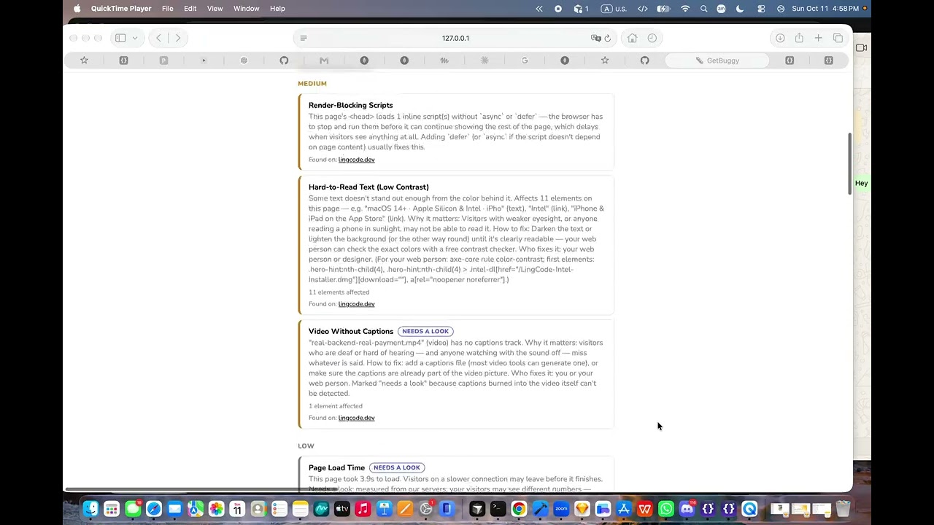Open the View menu

click(215, 9)
